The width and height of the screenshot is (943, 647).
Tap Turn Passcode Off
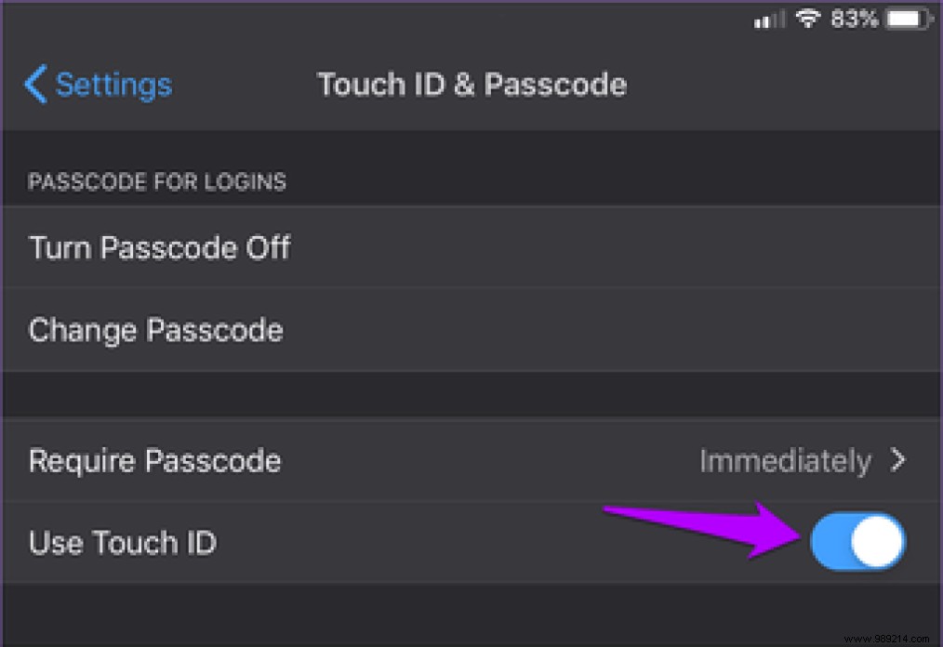(x=159, y=247)
